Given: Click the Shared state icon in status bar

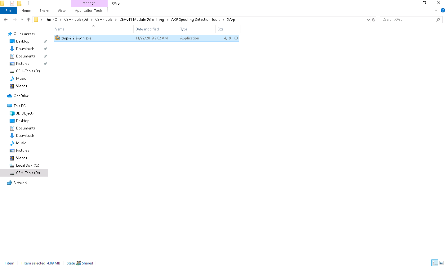Looking at the screenshot, I should click(79, 263).
